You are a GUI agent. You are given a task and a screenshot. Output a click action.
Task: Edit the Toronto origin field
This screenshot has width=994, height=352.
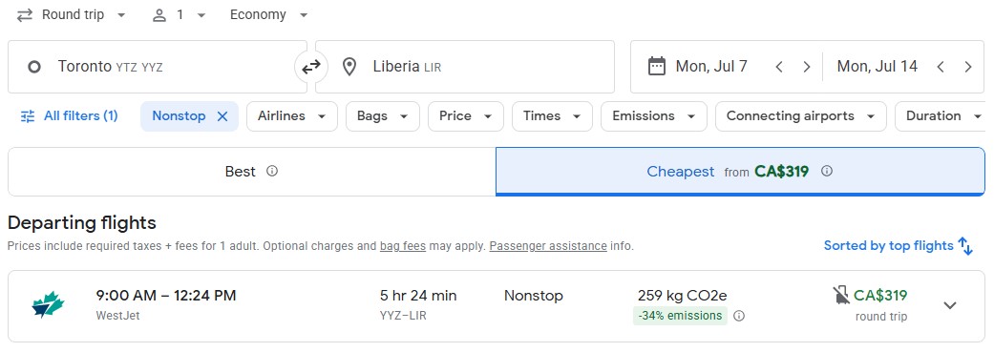click(158, 67)
